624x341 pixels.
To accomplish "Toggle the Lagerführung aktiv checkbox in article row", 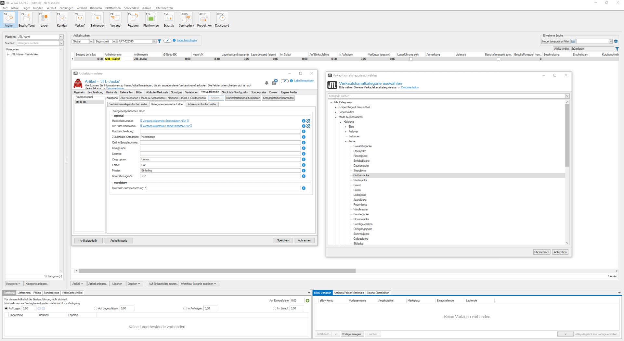I will [x=411, y=59].
